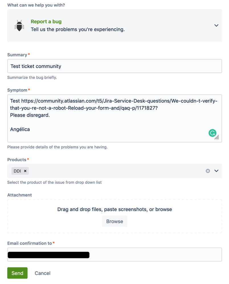Click the chevron on the Report a bug card

216,25
